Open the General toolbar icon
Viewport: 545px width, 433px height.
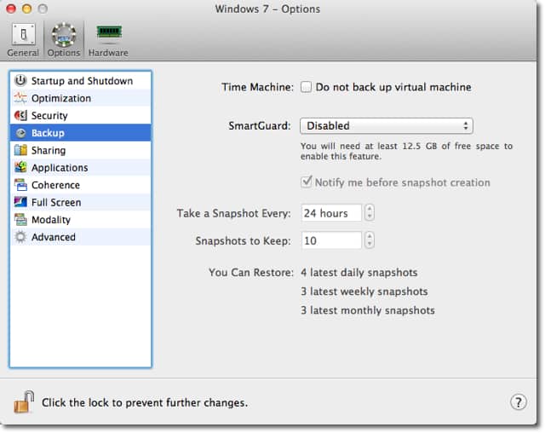pos(23,34)
